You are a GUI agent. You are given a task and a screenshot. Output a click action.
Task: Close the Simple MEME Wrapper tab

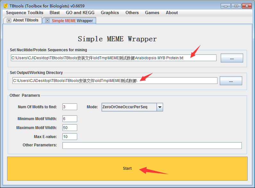[47, 20]
